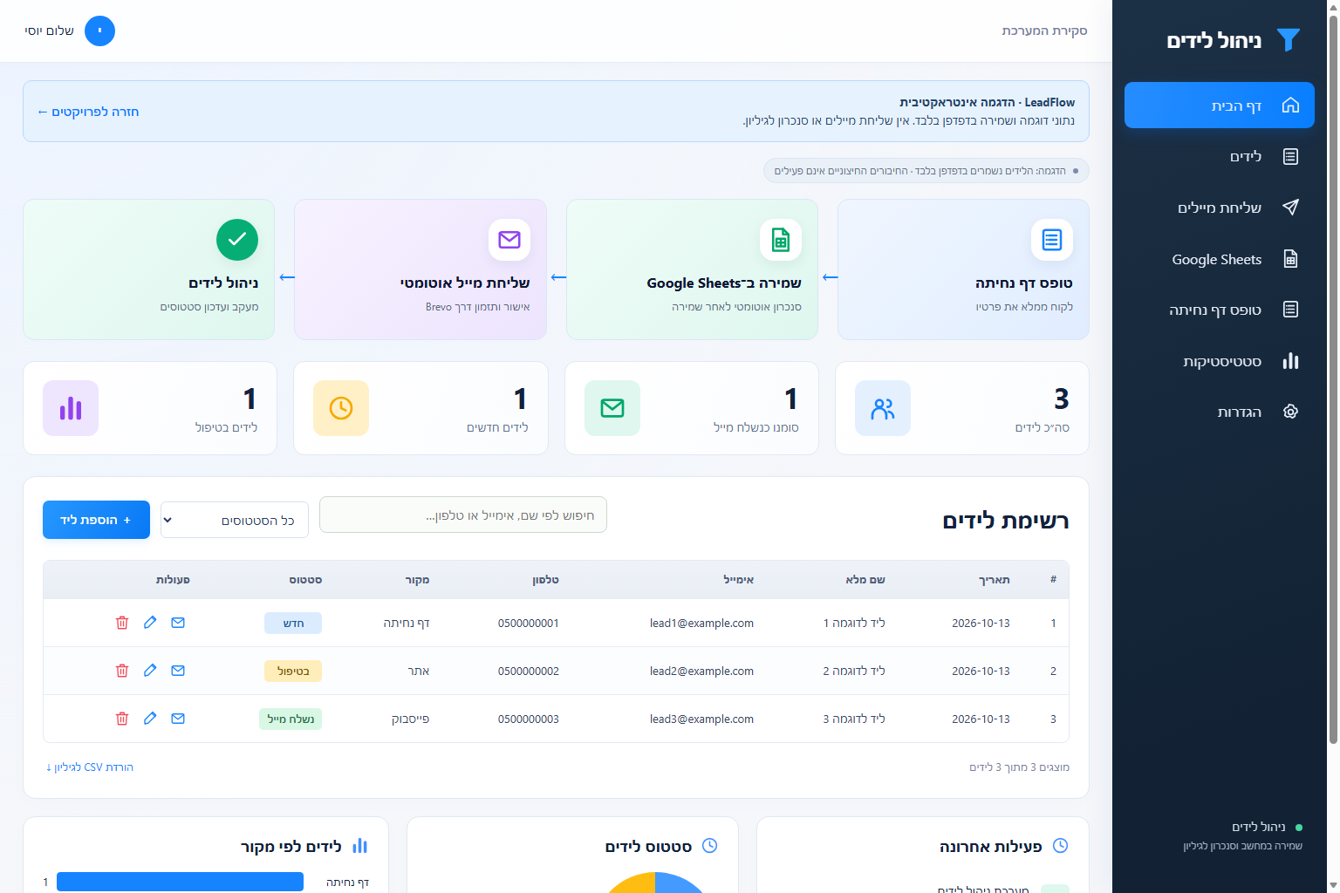Click pencil icon in lead3@example.com row
The height and width of the screenshot is (893, 1340).
coord(150,719)
